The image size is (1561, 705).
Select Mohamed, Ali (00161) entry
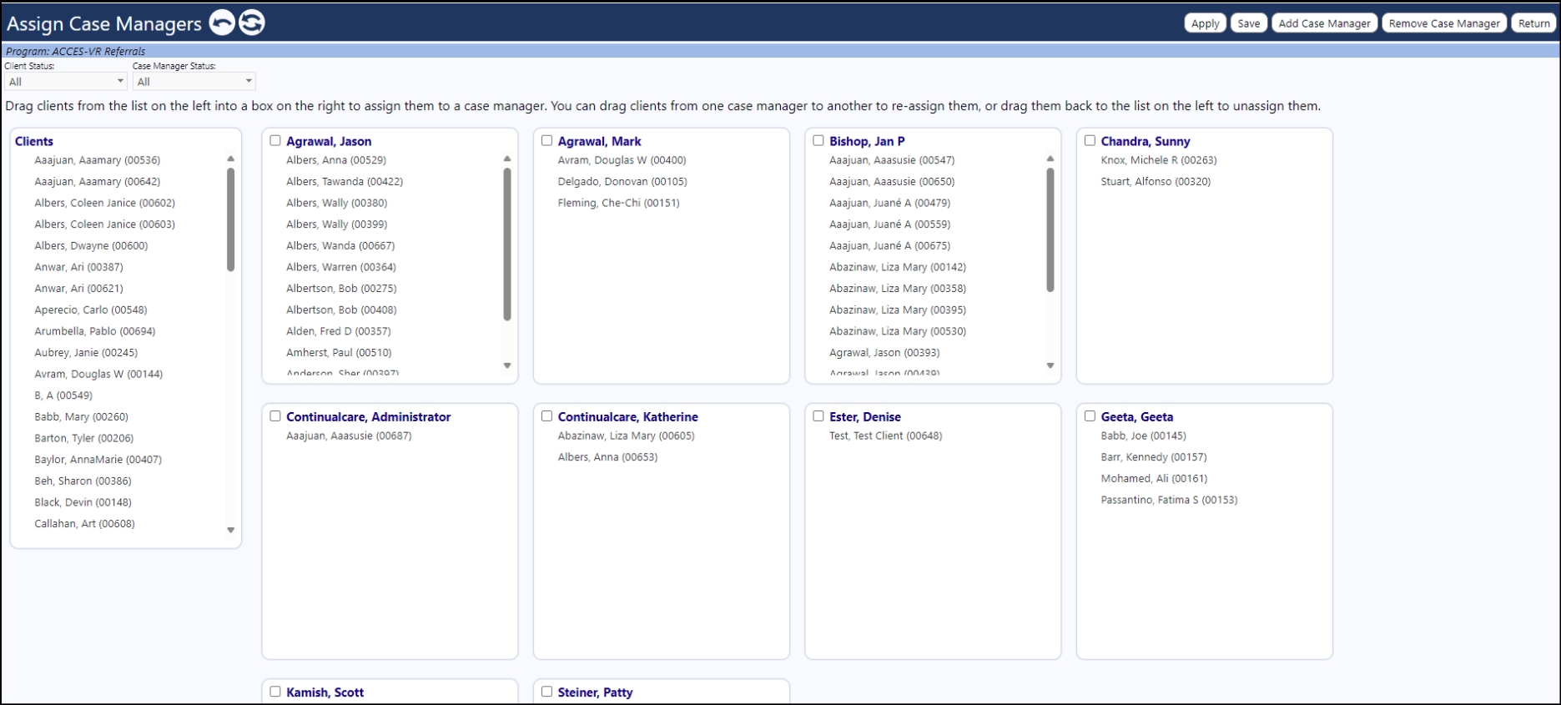tap(1154, 479)
